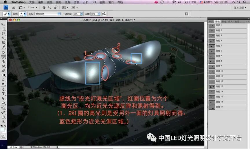Select the 3D Orbit camera tool
Screen dimensions: 250x149
(3, 112)
